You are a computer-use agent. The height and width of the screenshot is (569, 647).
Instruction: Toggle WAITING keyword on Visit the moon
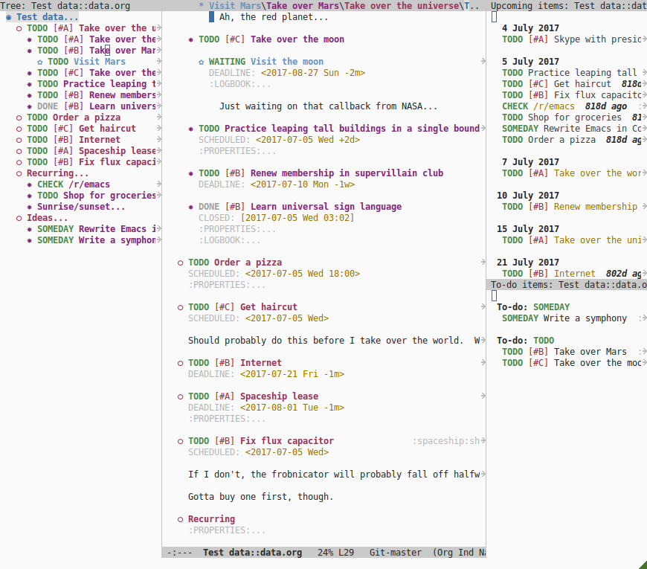[x=227, y=62]
